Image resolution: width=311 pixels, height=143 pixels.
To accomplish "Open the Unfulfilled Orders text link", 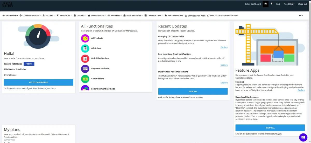I will pos(100,58).
